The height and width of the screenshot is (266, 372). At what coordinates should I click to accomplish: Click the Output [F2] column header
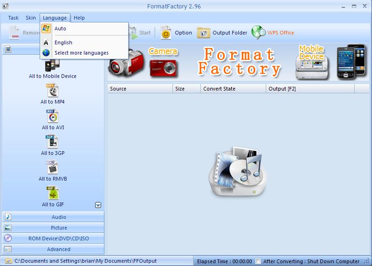310,89
